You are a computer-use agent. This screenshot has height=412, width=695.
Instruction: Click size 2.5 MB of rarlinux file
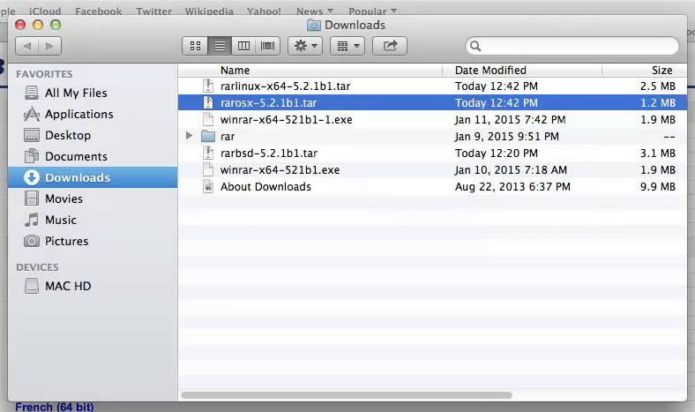(658, 86)
